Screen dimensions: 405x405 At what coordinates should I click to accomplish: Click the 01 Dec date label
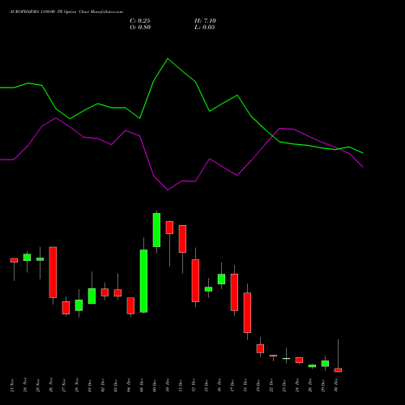pyautogui.click(x=90, y=386)
